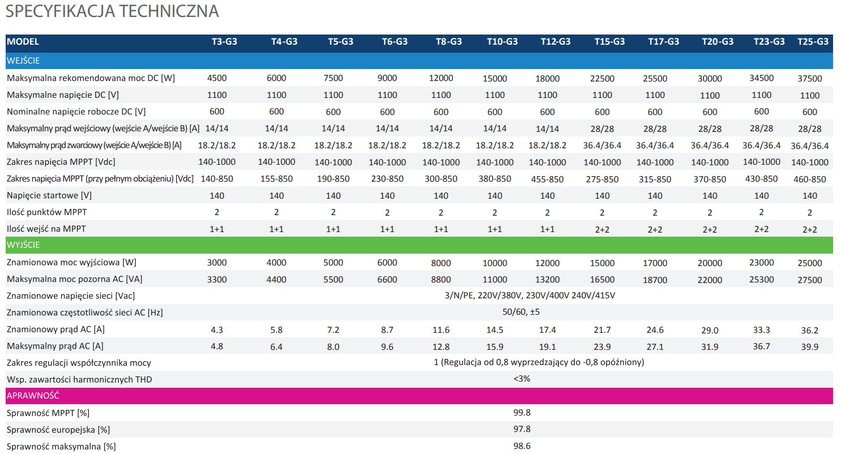Click the 98.6 maximum efficiency value

click(x=522, y=446)
